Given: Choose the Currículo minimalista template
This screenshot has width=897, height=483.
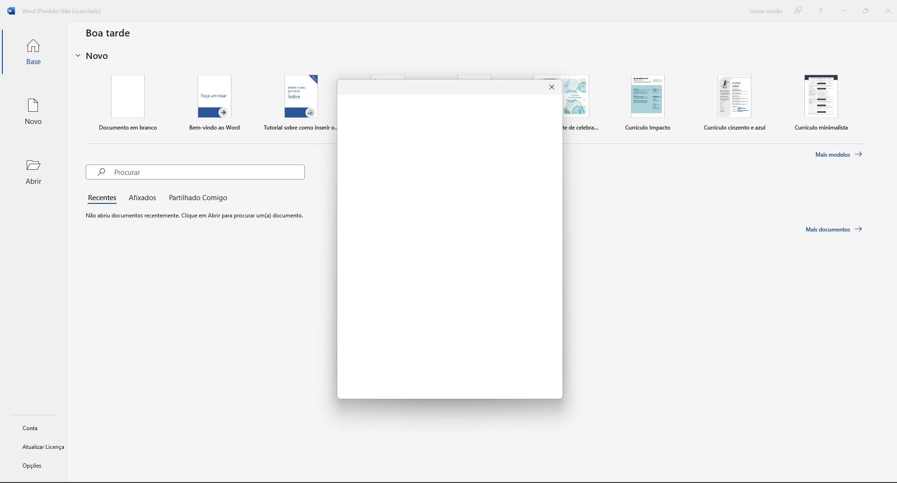Looking at the screenshot, I should pyautogui.click(x=821, y=103).
